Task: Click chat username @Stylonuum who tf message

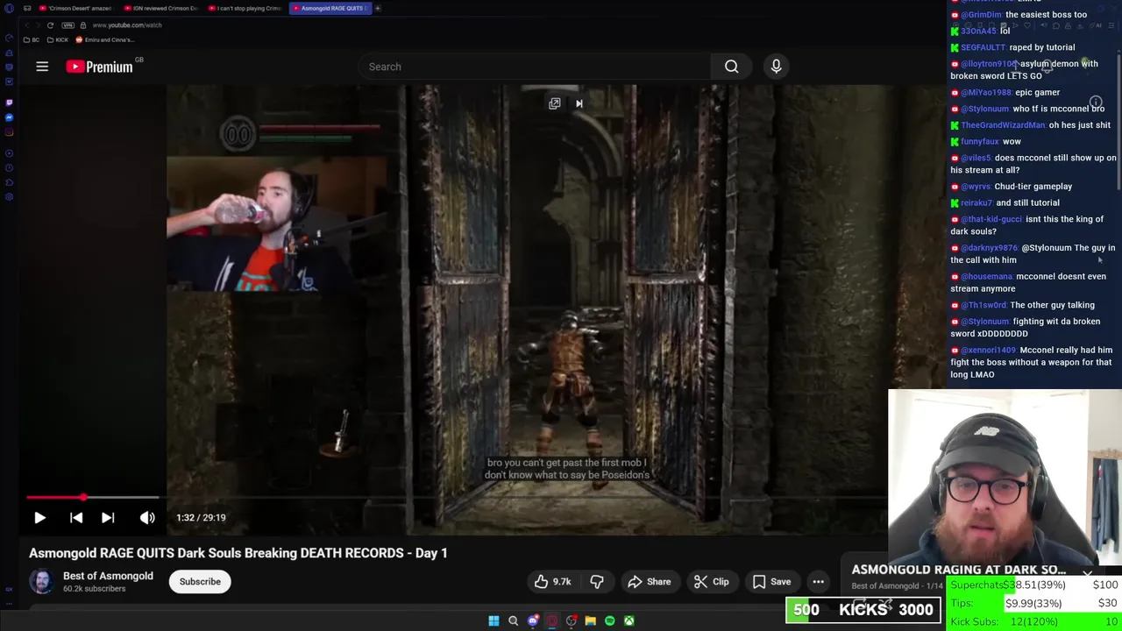Action: [984, 109]
